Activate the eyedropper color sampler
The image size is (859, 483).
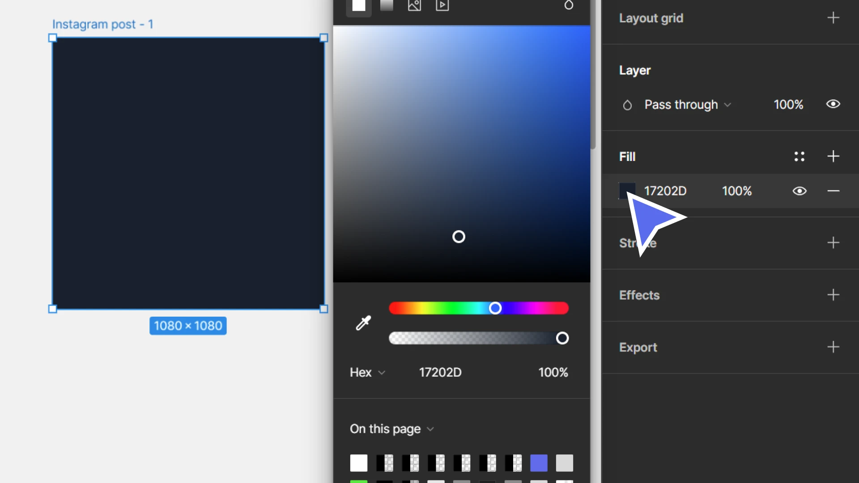click(362, 323)
